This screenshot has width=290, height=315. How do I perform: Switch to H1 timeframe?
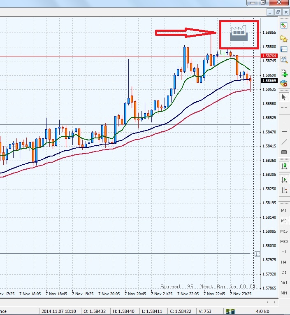284,252
